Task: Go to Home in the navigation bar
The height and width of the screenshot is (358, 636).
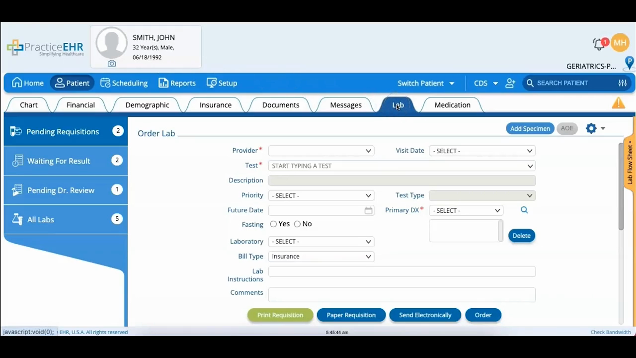Action: (28, 83)
